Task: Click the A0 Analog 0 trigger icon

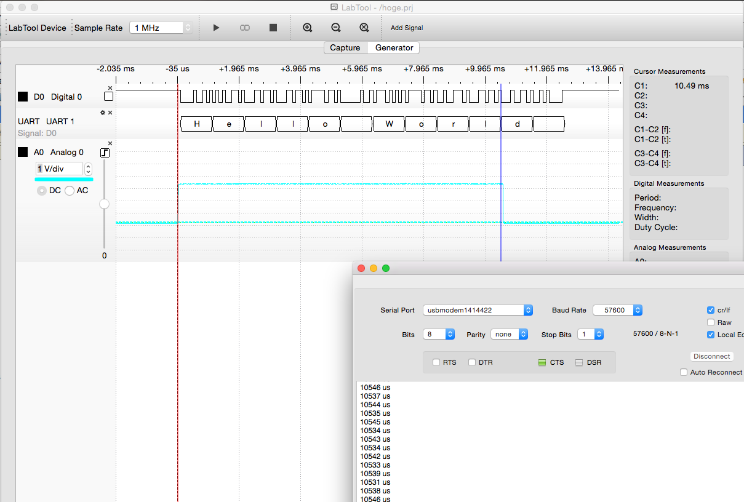Action: [x=105, y=153]
